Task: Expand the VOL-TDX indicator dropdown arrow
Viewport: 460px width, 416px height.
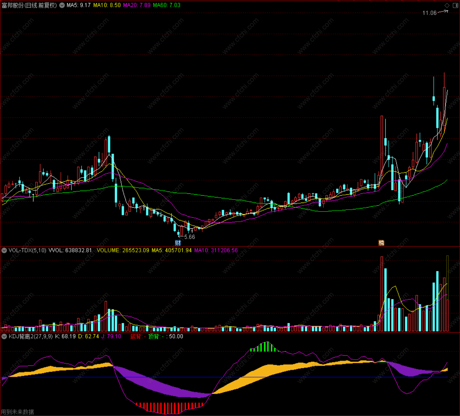Action: pos(4,250)
